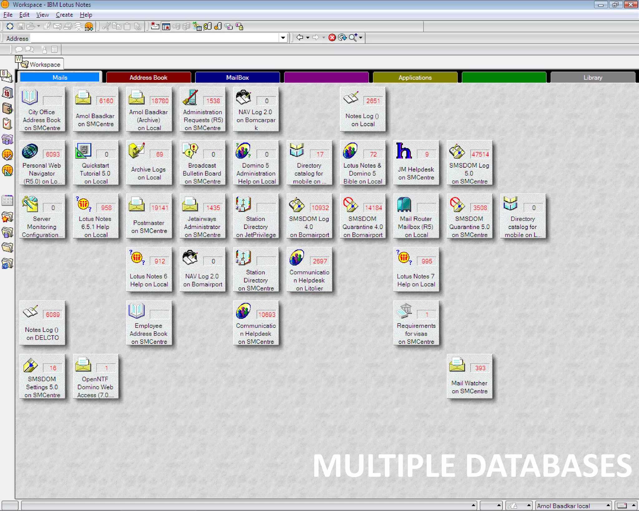The height and width of the screenshot is (511, 639).
Task: Switch to the untitled green workspace tab
Action: [x=504, y=77]
